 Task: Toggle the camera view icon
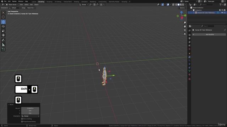[x=185, y=30]
